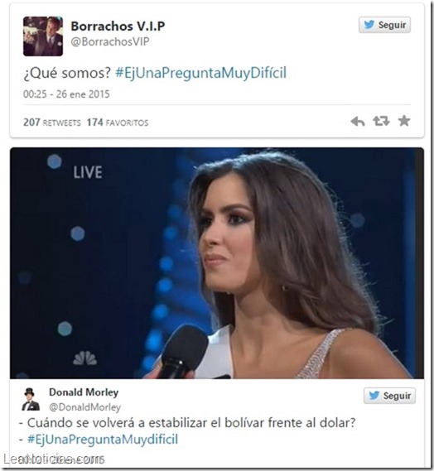Click the Borrachos V.I.P display name
This screenshot has height=471, width=434.
(x=118, y=26)
